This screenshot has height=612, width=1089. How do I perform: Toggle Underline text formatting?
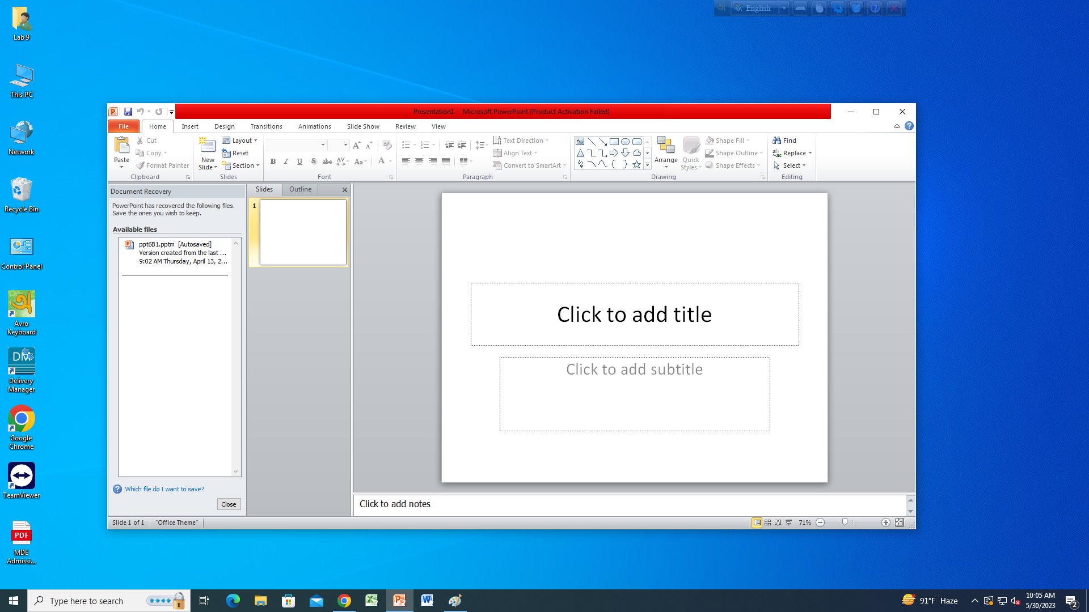(x=299, y=161)
